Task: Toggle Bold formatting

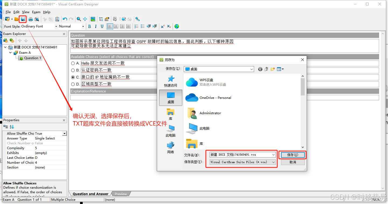Action: [89, 26]
